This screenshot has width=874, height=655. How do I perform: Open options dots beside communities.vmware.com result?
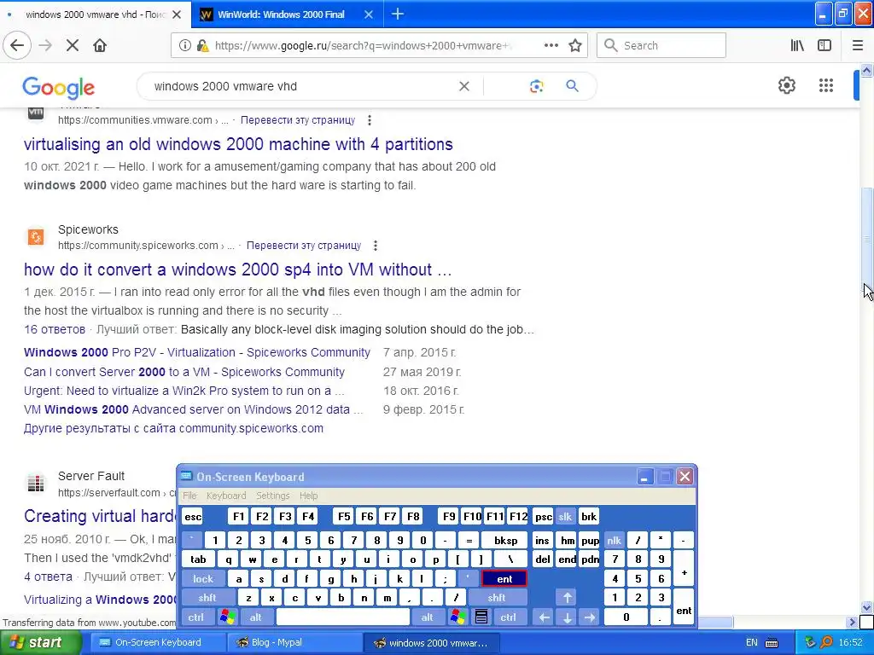click(x=369, y=120)
